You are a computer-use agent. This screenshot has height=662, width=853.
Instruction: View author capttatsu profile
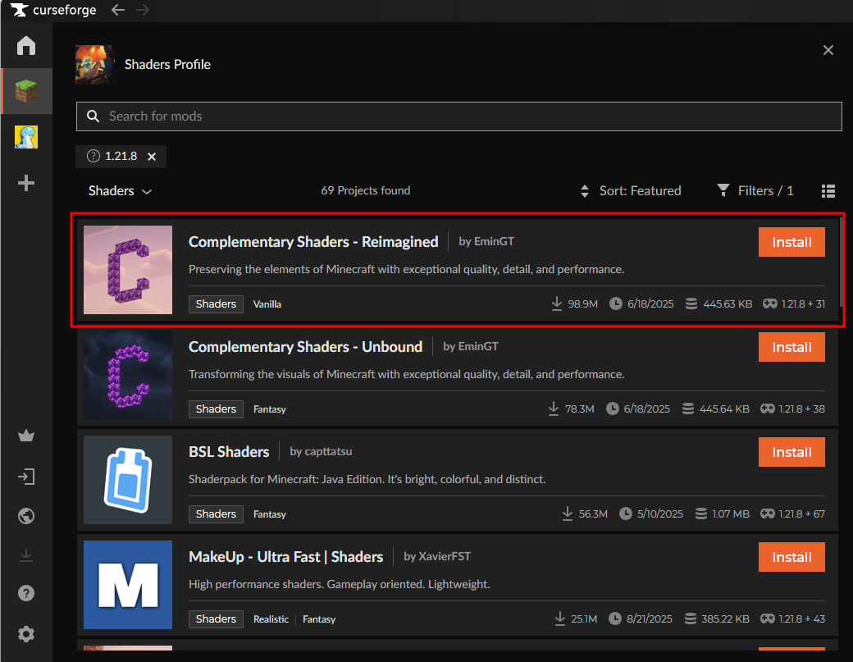point(321,451)
